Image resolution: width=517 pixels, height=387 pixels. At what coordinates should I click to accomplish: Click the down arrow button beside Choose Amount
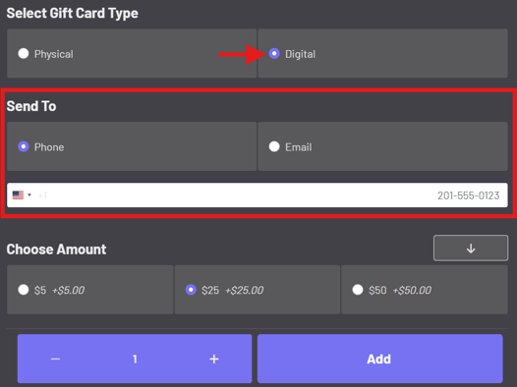[x=471, y=248]
